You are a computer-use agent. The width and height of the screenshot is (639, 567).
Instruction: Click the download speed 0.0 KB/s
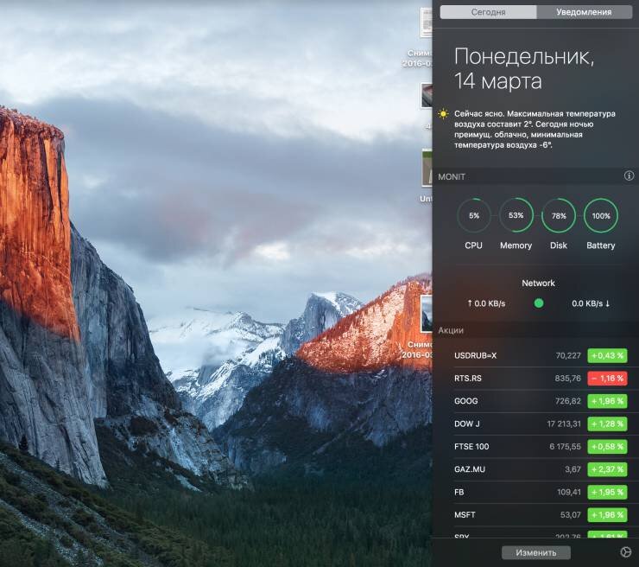point(591,303)
